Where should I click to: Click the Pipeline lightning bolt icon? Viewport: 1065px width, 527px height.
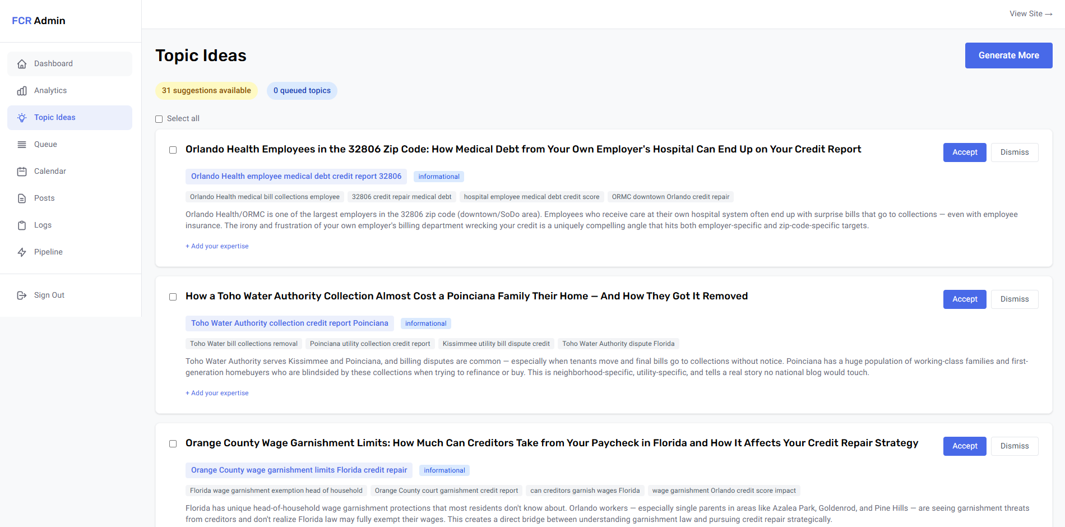pyautogui.click(x=22, y=252)
